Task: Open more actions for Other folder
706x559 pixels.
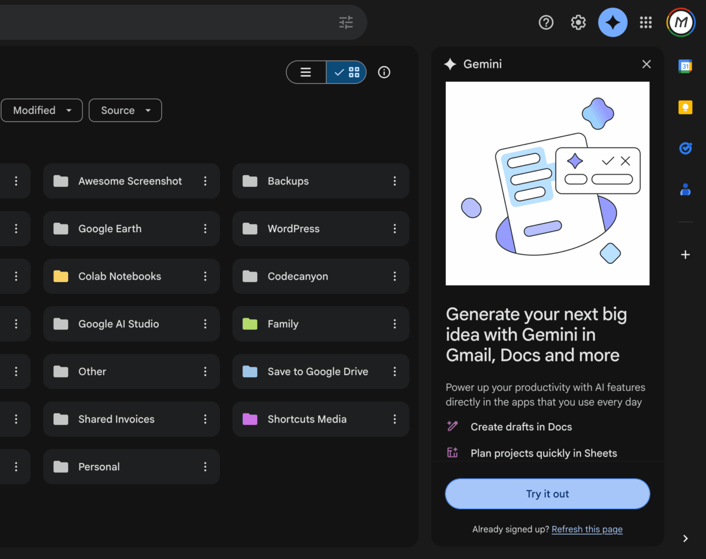Action: click(x=205, y=371)
